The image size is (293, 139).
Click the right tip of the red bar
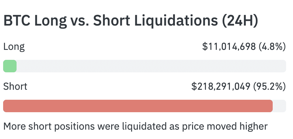click(x=271, y=106)
